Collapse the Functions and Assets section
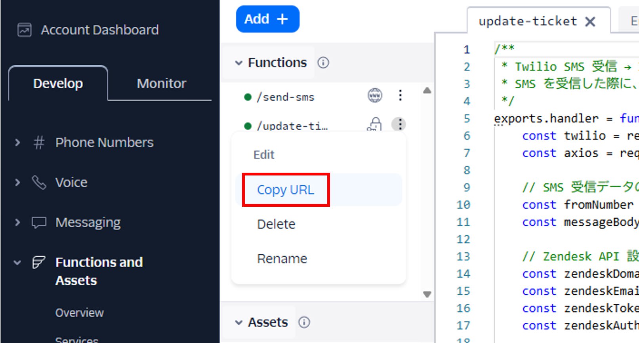Image resolution: width=639 pixels, height=343 pixels. tap(17, 262)
